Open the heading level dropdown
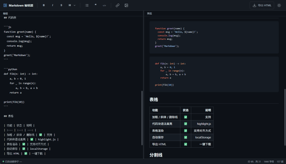This screenshot has height=164, width=286. 72,5
